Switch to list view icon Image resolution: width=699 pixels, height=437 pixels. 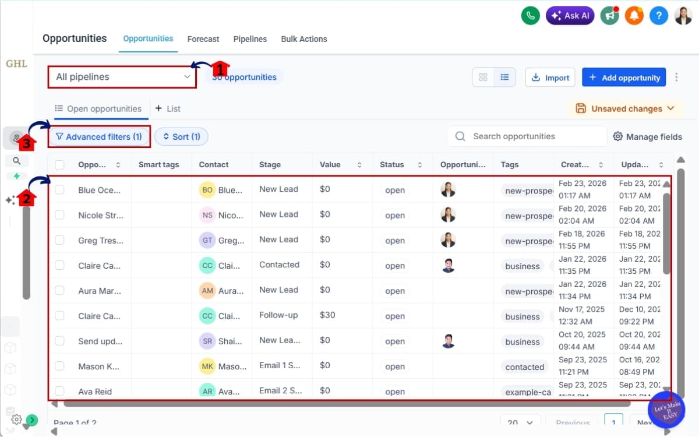[504, 77]
